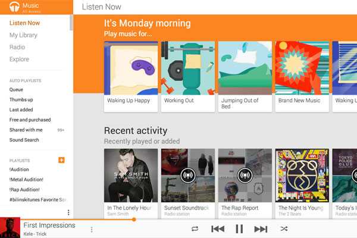
Task: Click the now playing album art thumbnail
Action: (10, 228)
